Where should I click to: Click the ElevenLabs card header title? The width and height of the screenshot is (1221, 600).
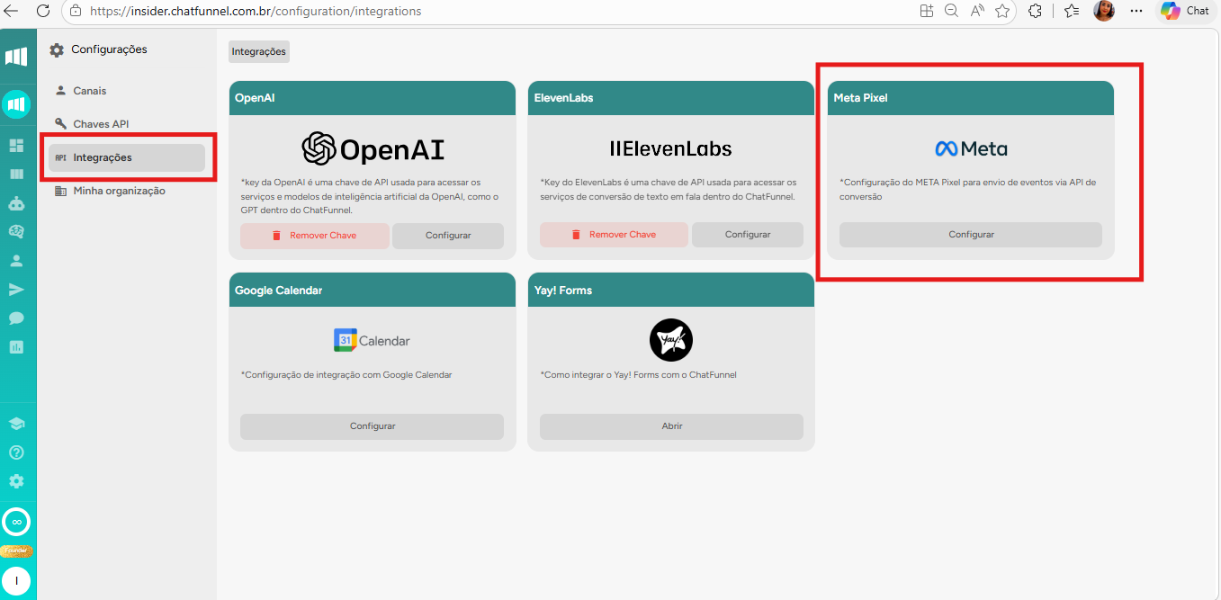point(563,97)
